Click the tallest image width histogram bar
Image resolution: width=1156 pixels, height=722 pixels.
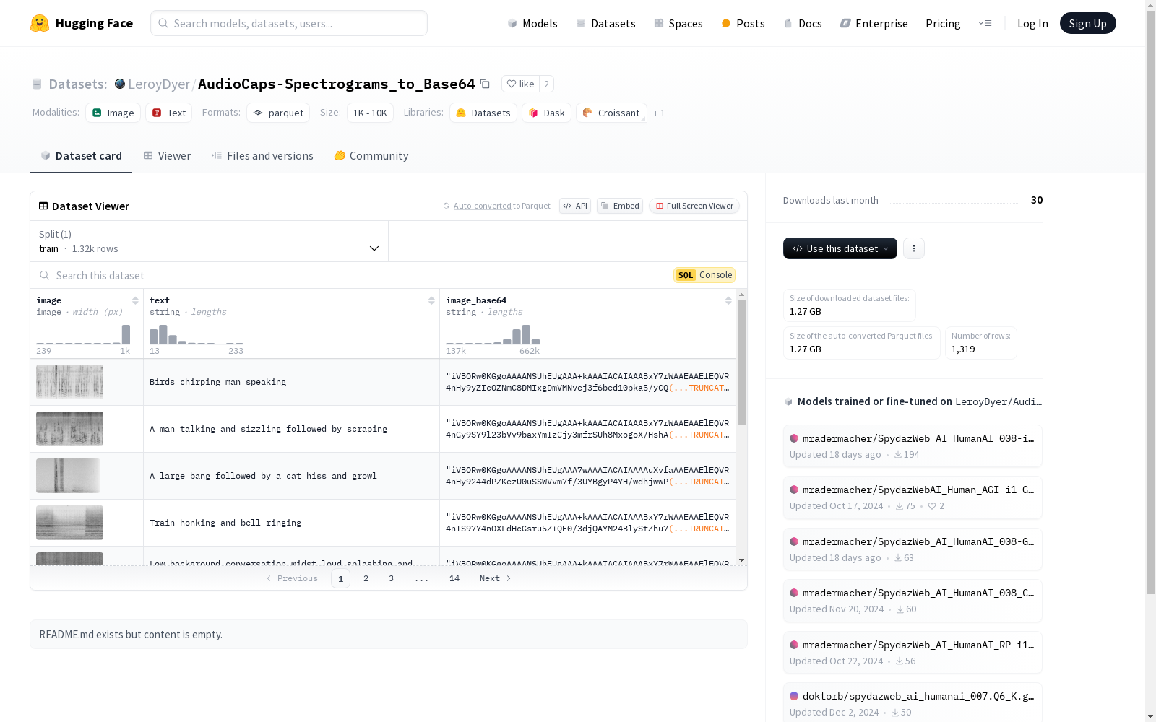126,334
